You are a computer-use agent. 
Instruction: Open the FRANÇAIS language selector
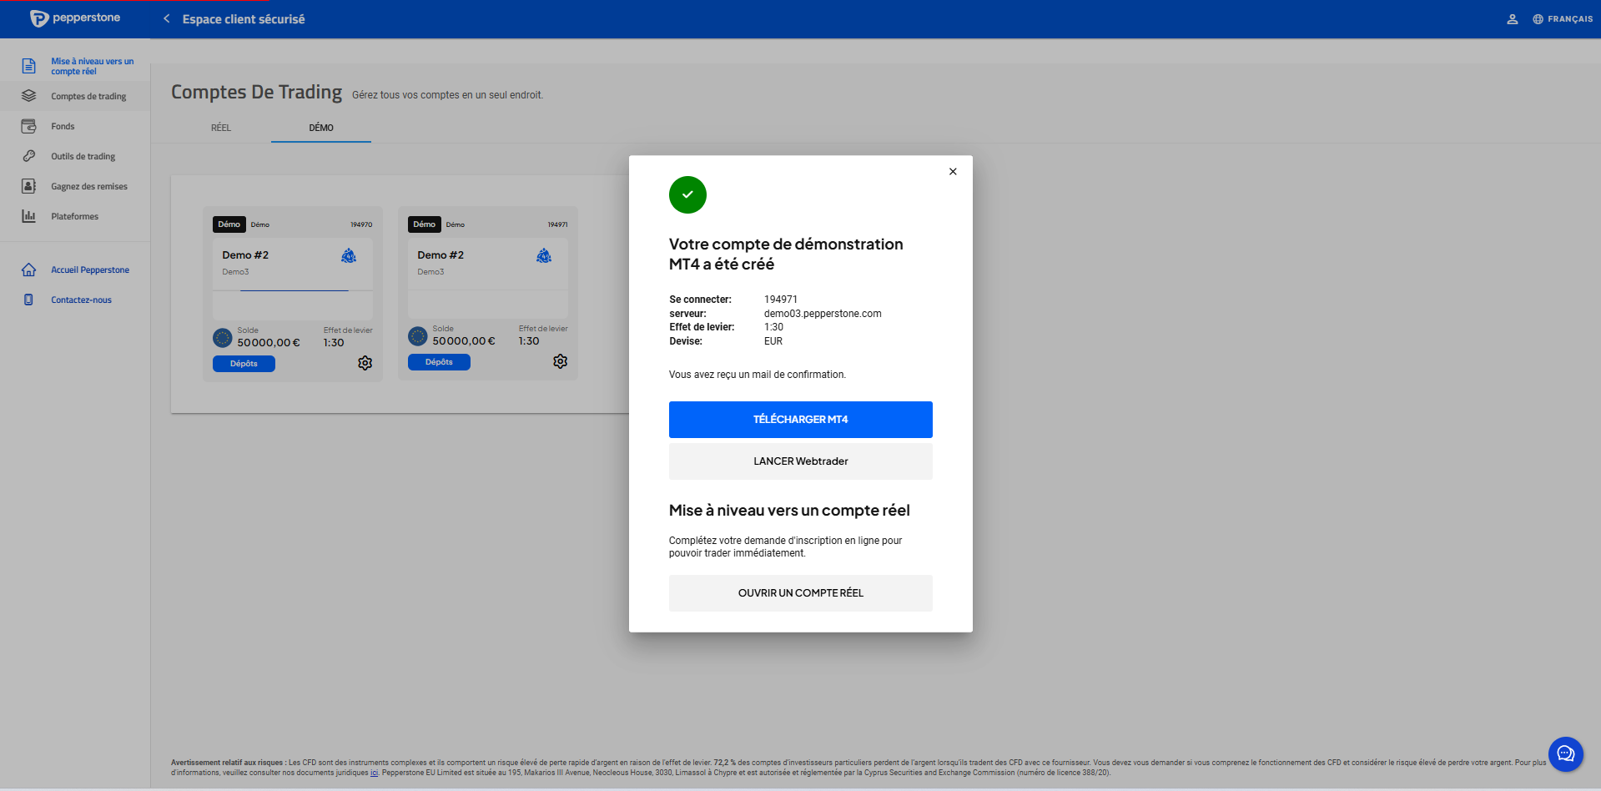pyautogui.click(x=1563, y=18)
